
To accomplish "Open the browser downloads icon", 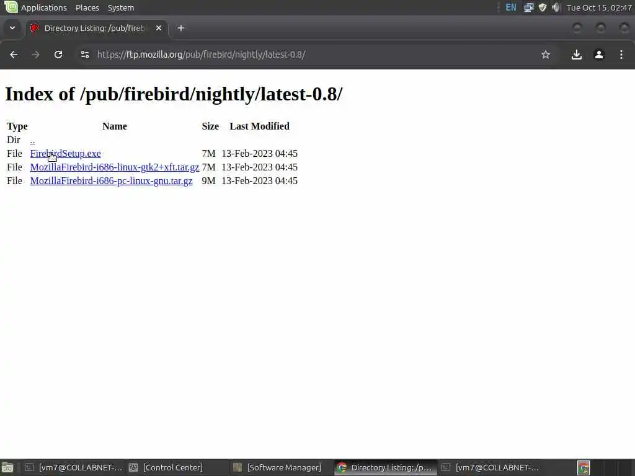I will (x=576, y=55).
